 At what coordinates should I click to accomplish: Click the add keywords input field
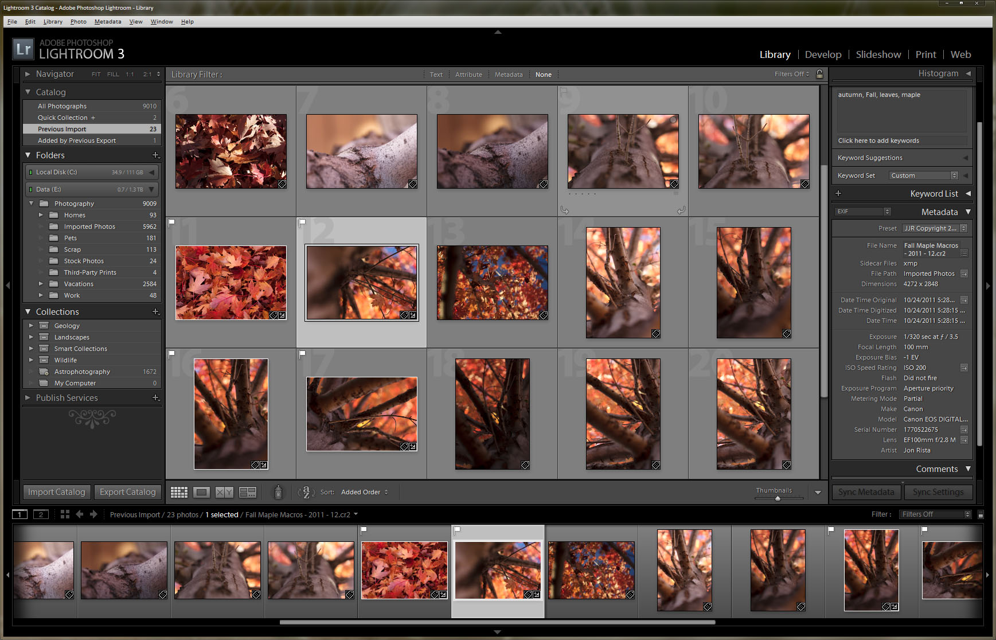tap(901, 141)
